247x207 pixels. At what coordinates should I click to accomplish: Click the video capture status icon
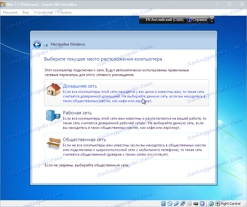[x=195, y=204]
